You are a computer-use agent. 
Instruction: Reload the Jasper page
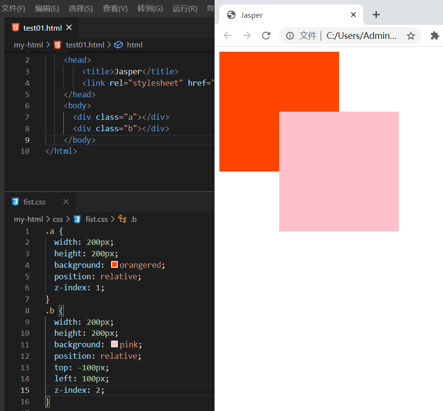pos(266,35)
